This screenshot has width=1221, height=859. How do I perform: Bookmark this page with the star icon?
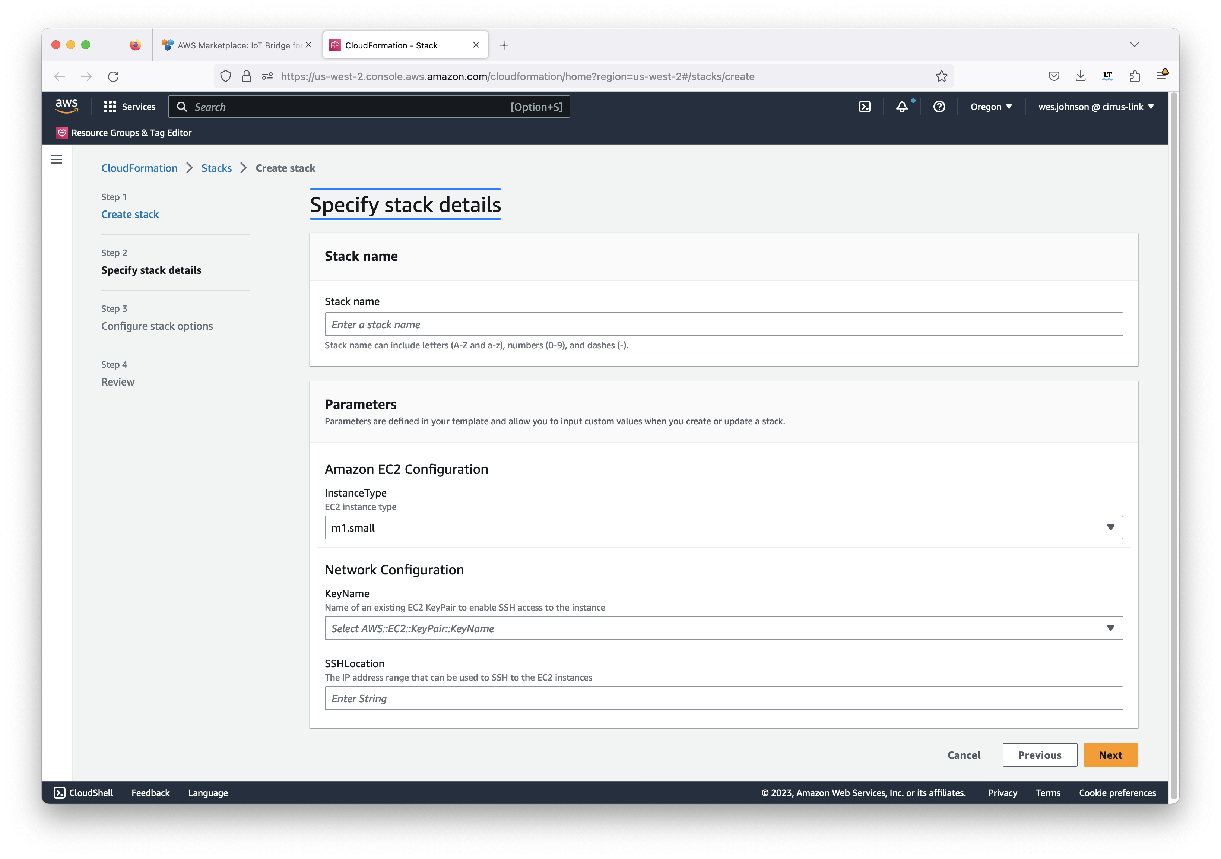tap(941, 77)
